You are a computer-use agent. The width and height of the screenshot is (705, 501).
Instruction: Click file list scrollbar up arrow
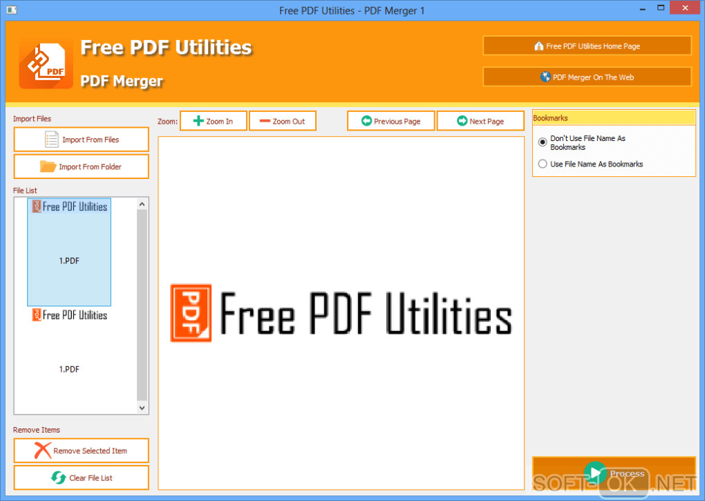[142, 205]
